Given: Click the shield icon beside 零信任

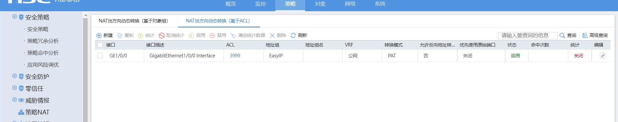Looking at the screenshot, I should tap(21, 88).
